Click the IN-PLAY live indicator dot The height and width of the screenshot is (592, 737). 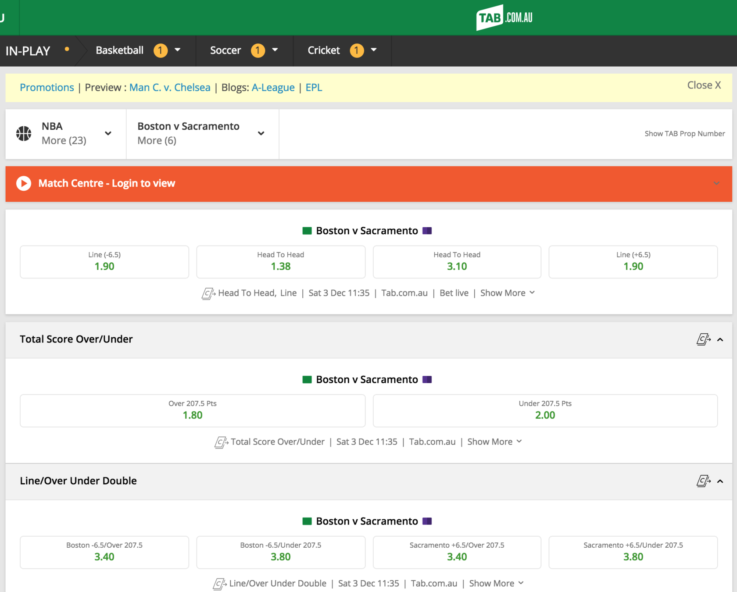[67, 49]
